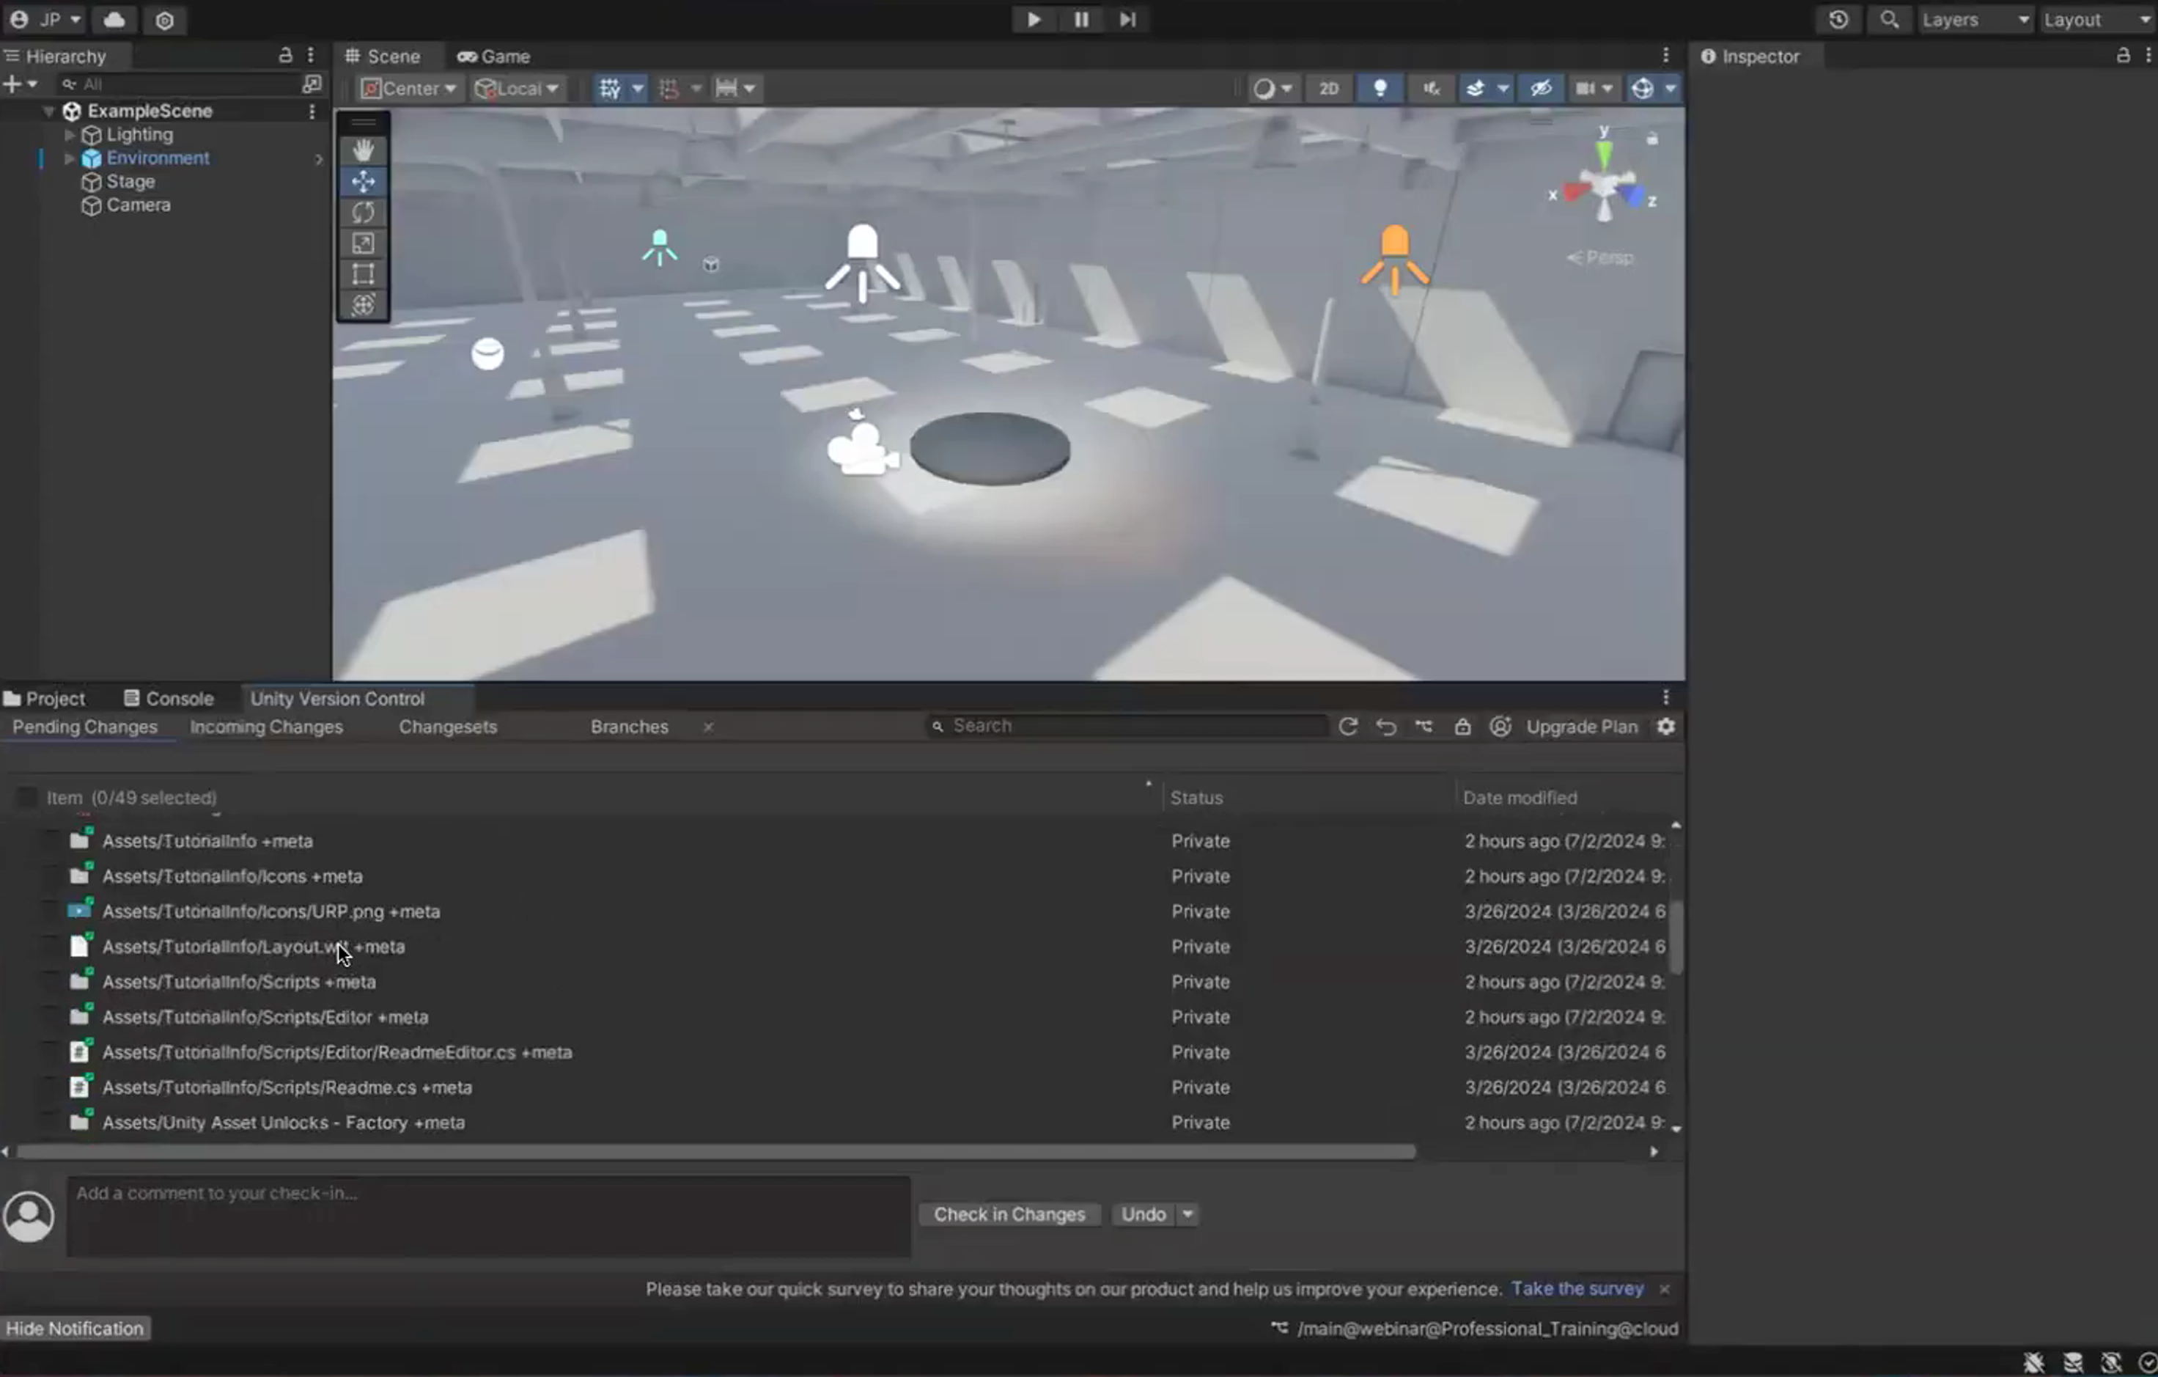The width and height of the screenshot is (2158, 1377).
Task: Open the Incoming Changes tab
Action: (x=266, y=726)
